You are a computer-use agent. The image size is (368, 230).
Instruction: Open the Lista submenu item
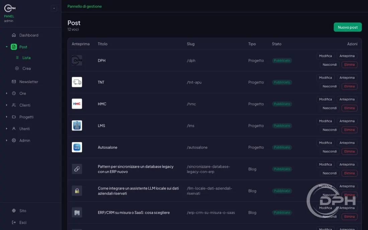click(x=26, y=58)
